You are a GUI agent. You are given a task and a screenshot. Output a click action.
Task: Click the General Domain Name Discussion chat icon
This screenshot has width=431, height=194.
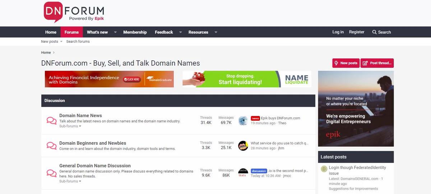pyautogui.click(x=52, y=173)
